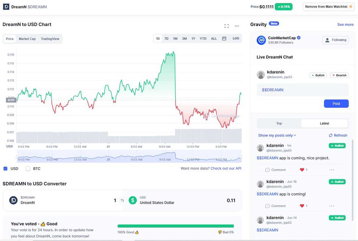358x241 pixels.
Task: Click left handle of chart range slider
Action: 17,155
